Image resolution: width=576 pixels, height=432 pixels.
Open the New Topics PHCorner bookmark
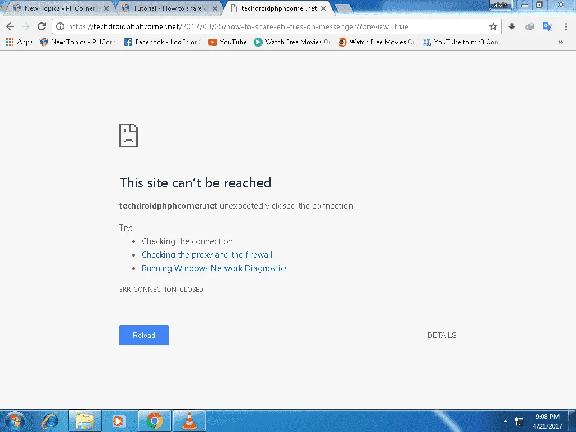(x=78, y=42)
